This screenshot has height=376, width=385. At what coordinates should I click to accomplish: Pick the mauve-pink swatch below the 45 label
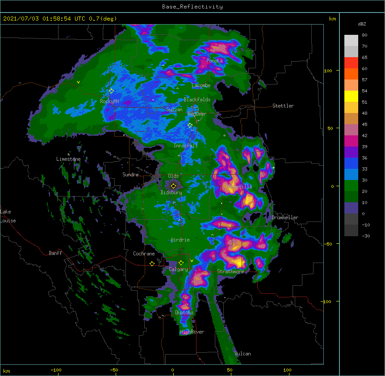pyautogui.click(x=351, y=130)
